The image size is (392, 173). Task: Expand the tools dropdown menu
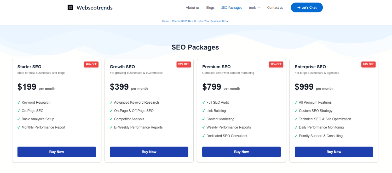[255, 8]
